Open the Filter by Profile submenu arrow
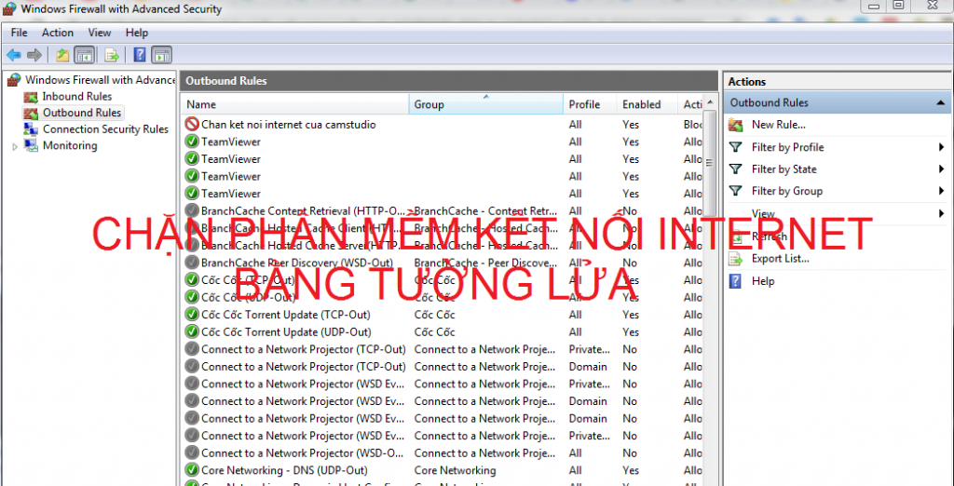Image resolution: width=954 pixels, height=486 pixels. pos(941,147)
